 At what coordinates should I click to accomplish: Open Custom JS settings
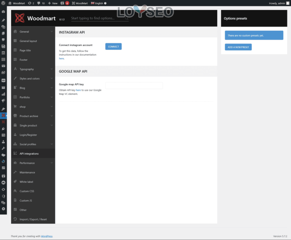point(33,200)
